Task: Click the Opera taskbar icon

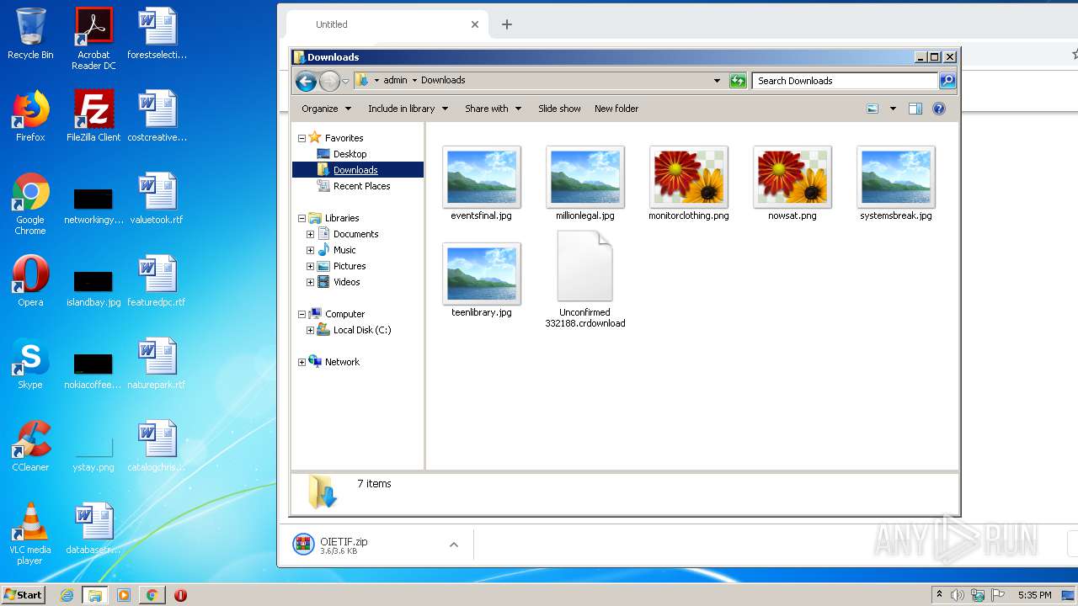Action: [180, 595]
